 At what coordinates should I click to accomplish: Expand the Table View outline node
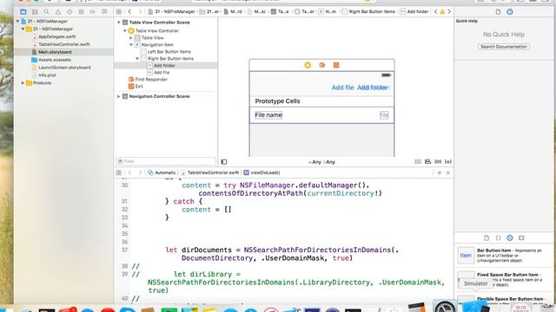click(x=131, y=38)
